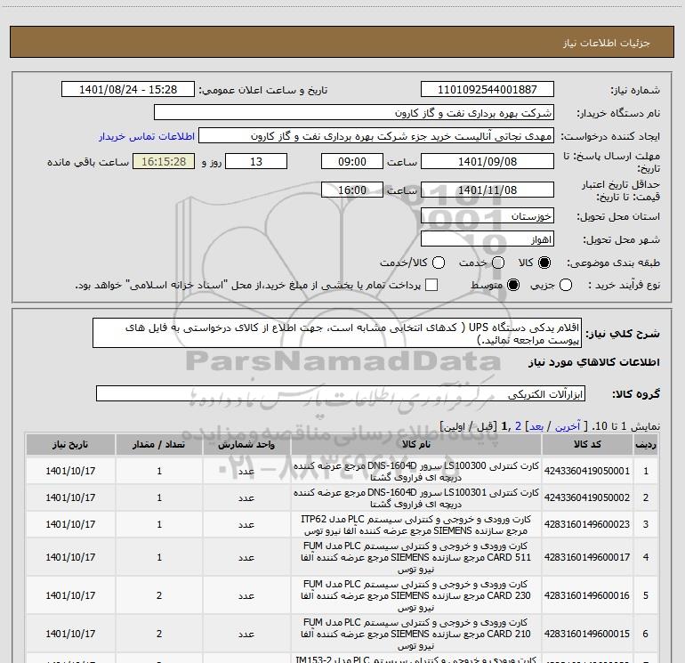Click the کد کالا column header

587,444
